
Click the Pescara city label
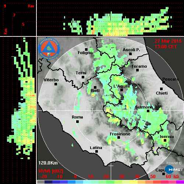170,79
